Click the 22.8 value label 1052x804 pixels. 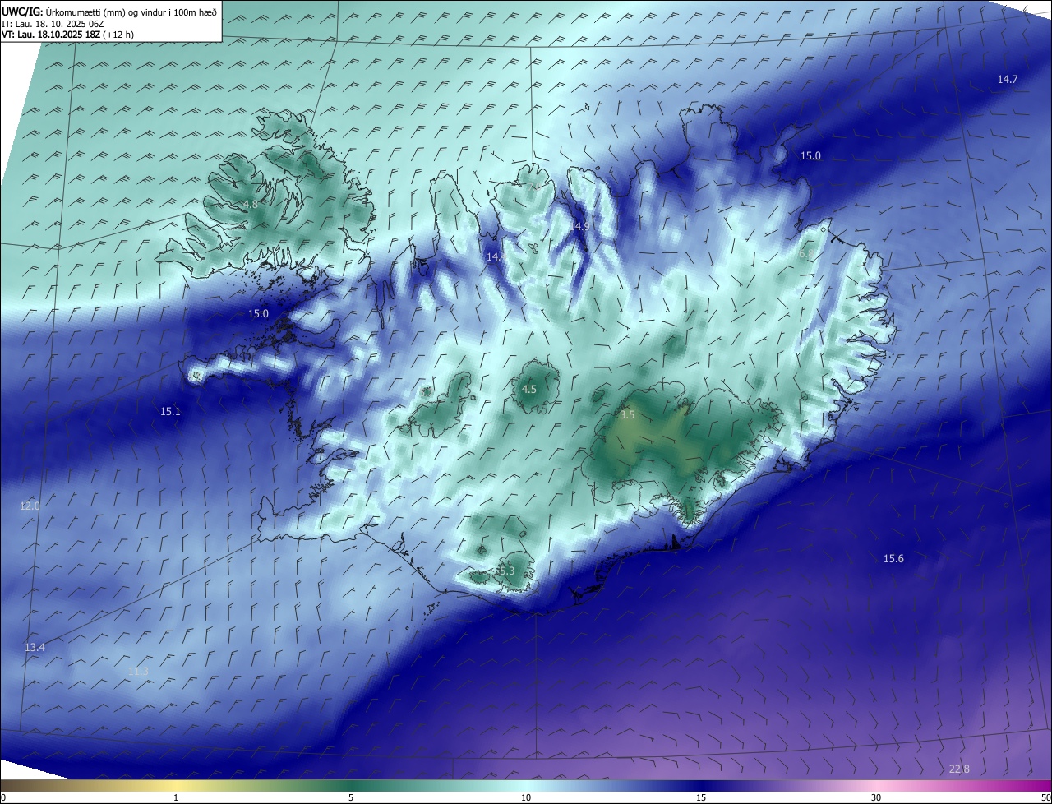(959, 769)
